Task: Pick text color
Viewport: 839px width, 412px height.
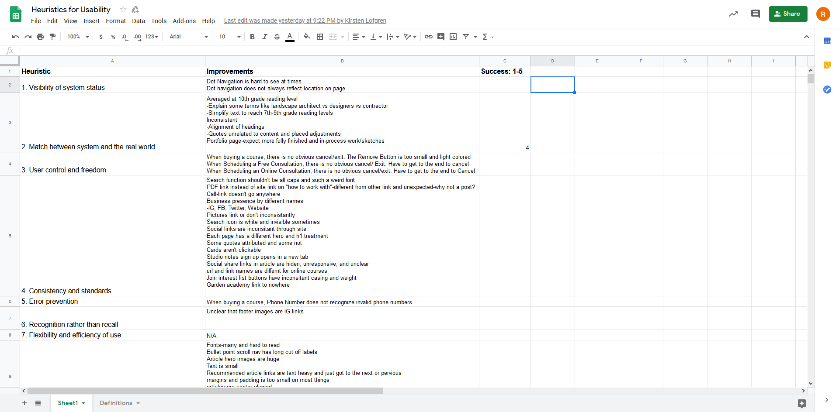Action: 290,37
